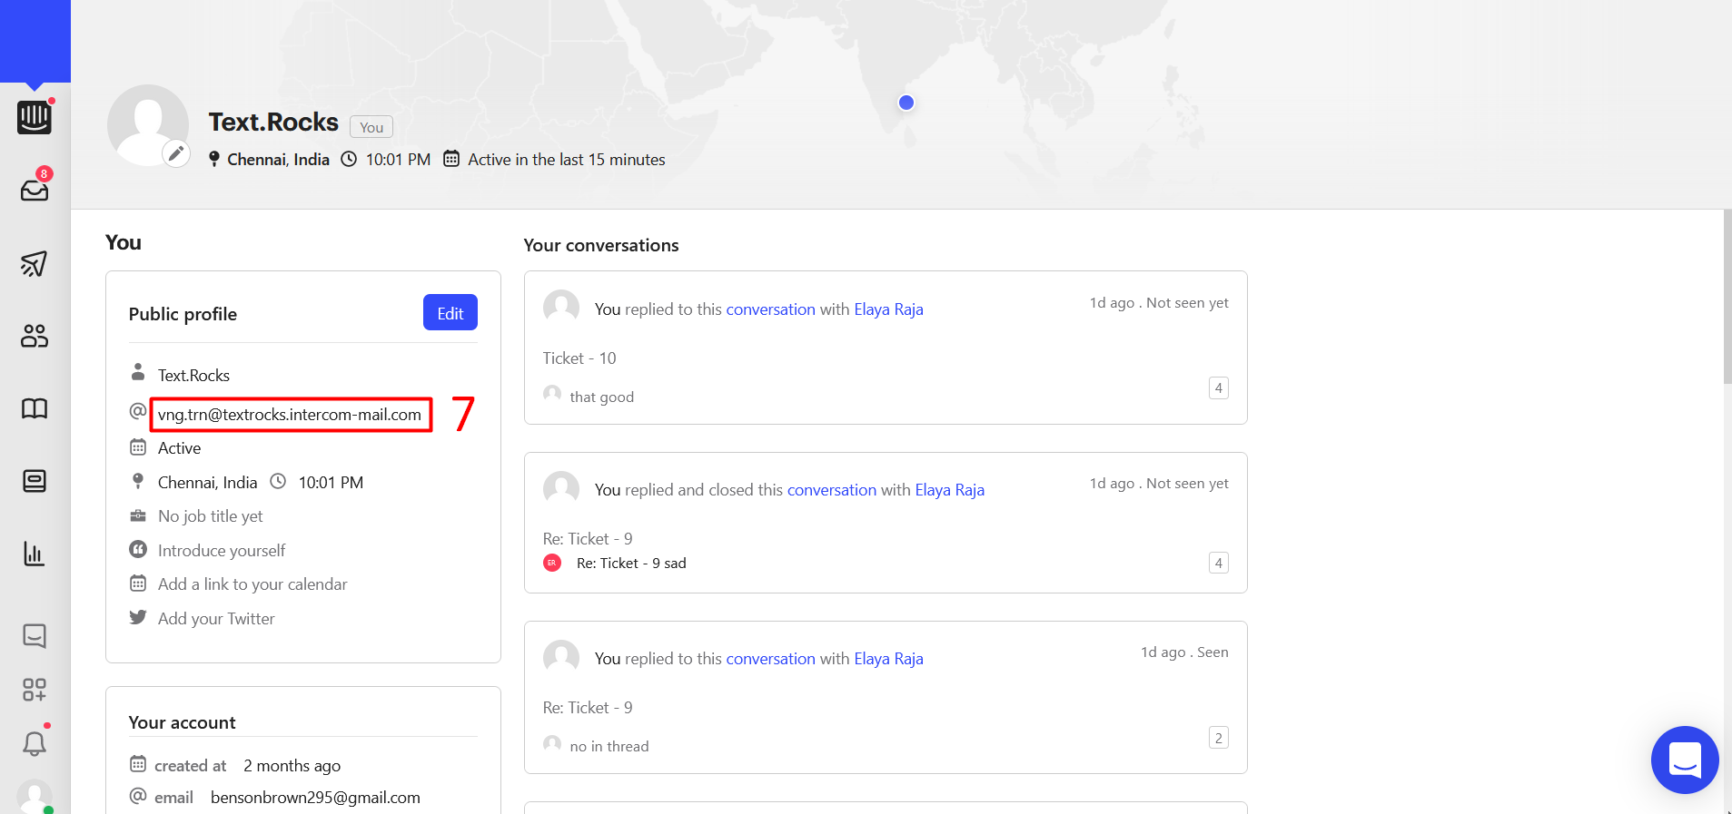
Task: Click 'No job title yet' field
Action: click(211, 516)
